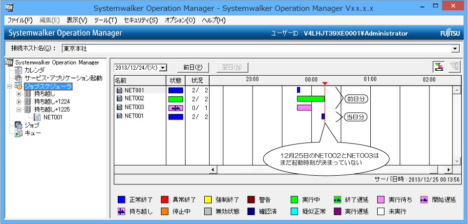Click NET002 green status swatch

(175, 99)
